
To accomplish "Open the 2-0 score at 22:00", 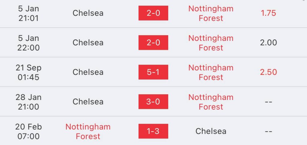I will click(153, 42).
